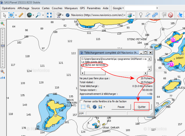Click the download progress bar
The image size is (185, 136).
(x=116, y=97)
